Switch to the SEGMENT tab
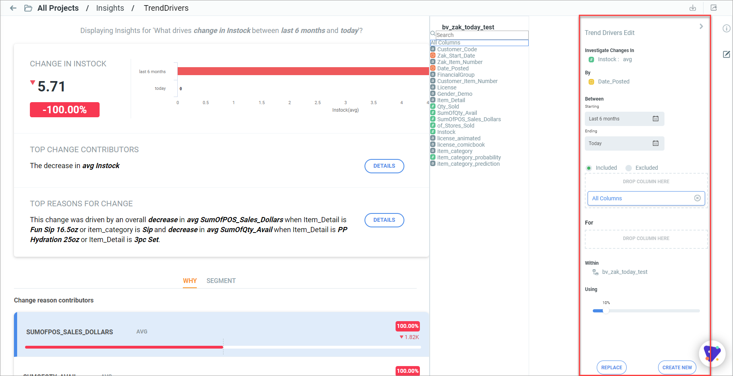The image size is (733, 376). pyautogui.click(x=221, y=281)
